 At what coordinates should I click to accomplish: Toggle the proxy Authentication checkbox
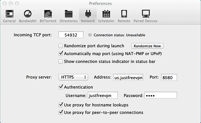[60, 87]
